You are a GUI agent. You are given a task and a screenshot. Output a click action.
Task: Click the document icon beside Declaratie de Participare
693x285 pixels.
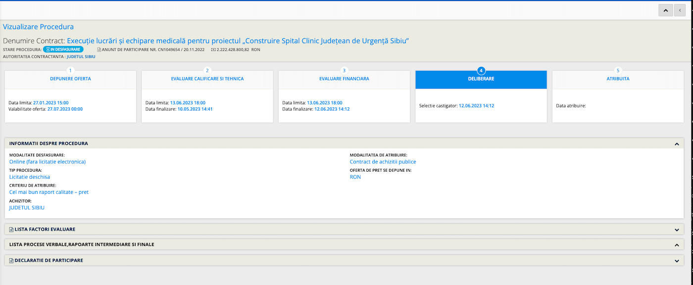coord(11,260)
